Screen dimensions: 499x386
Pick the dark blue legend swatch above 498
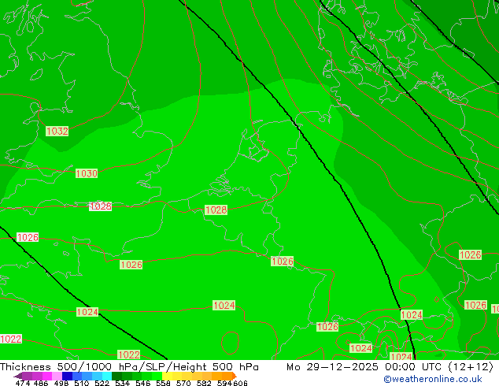[x=67, y=376]
